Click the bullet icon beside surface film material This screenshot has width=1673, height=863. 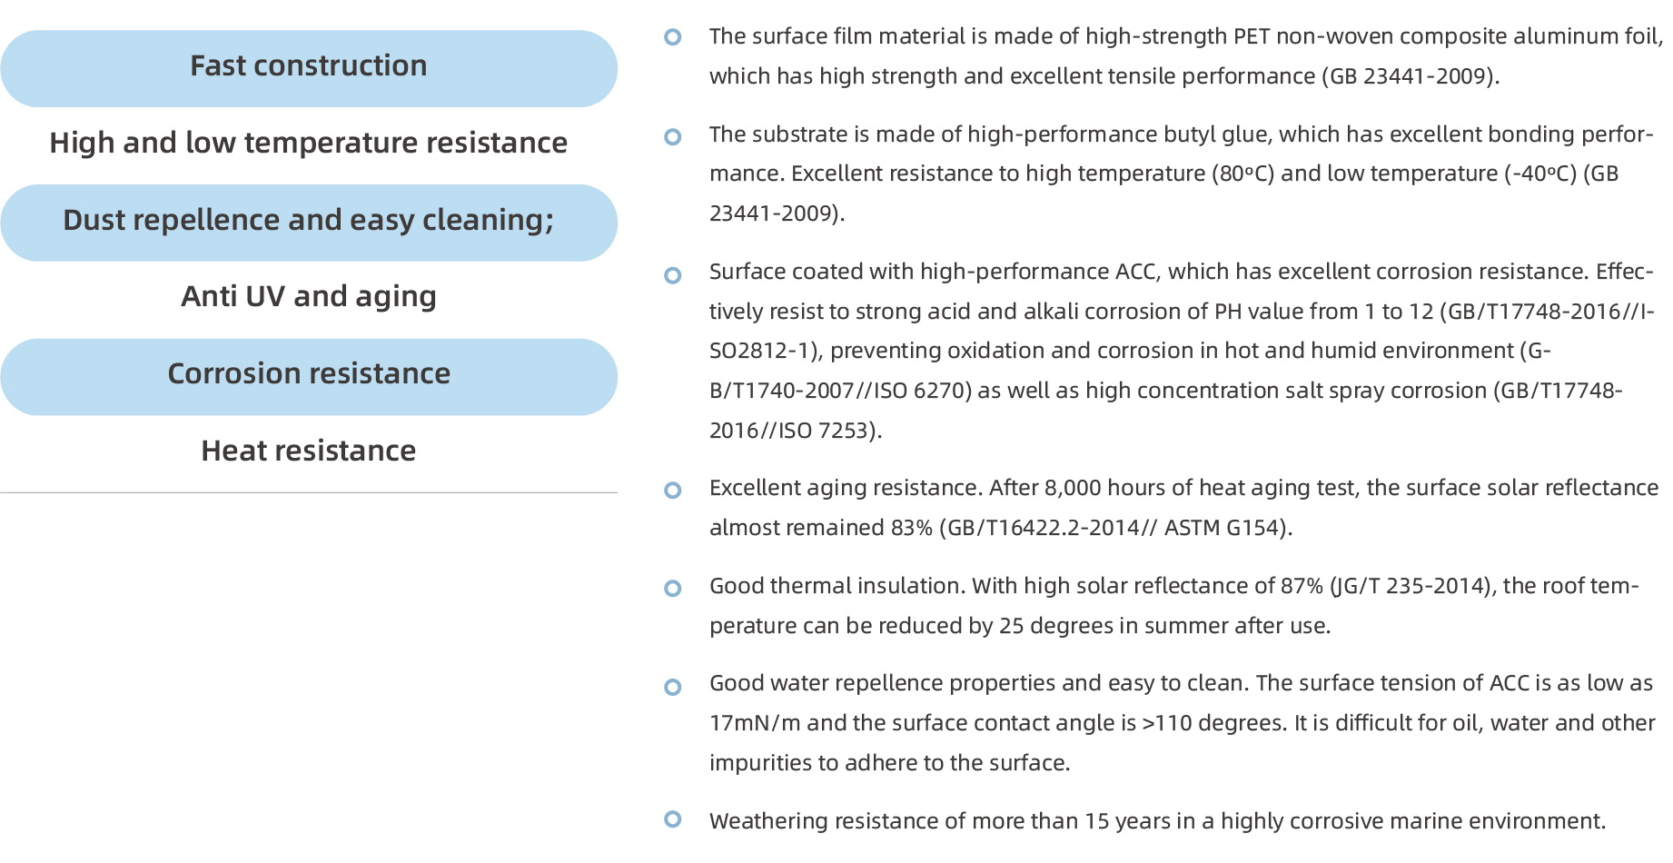click(673, 37)
